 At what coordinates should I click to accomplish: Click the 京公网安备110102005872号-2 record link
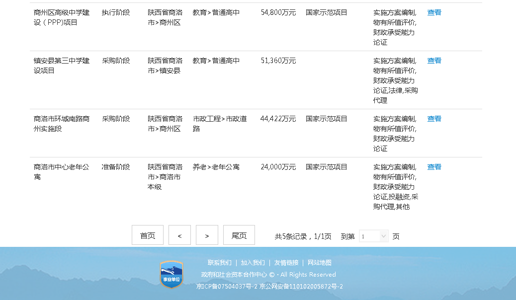pyautogui.click(x=300, y=287)
